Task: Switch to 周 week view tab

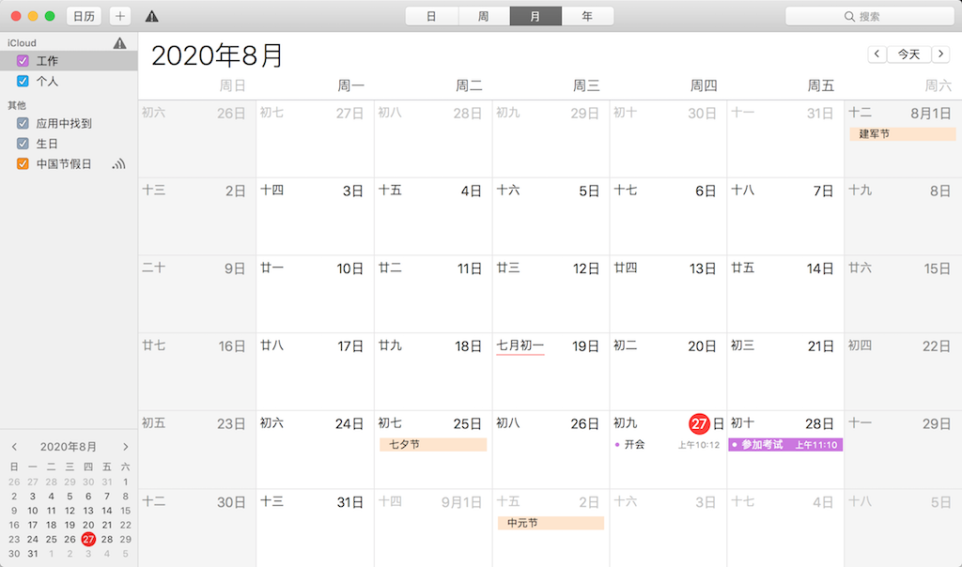Action: (x=484, y=16)
